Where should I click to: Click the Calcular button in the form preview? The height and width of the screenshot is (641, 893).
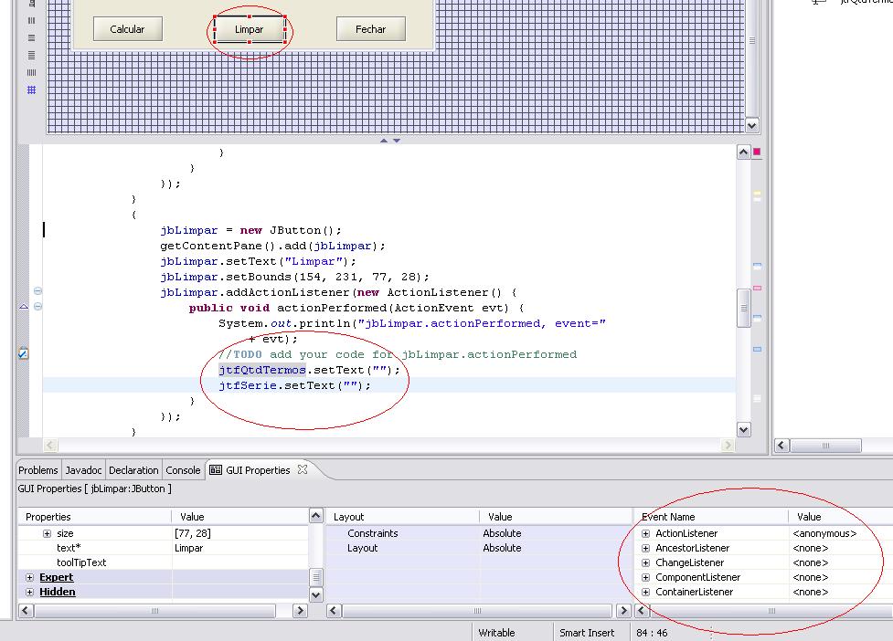click(x=127, y=28)
